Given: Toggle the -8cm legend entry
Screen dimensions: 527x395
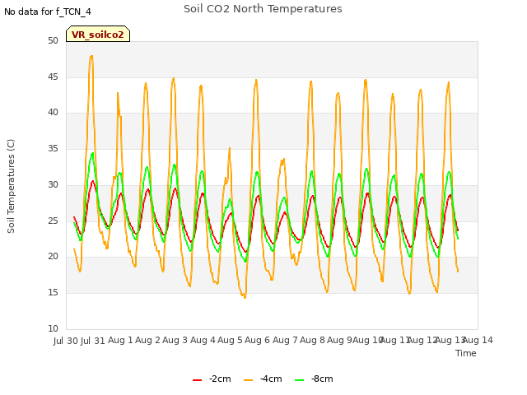Looking at the screenshot, I should pos(314,379).
